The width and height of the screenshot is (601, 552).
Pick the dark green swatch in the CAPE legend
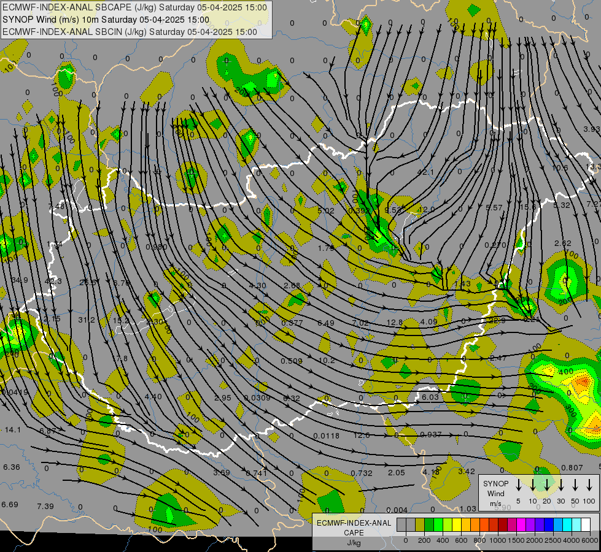429,525
